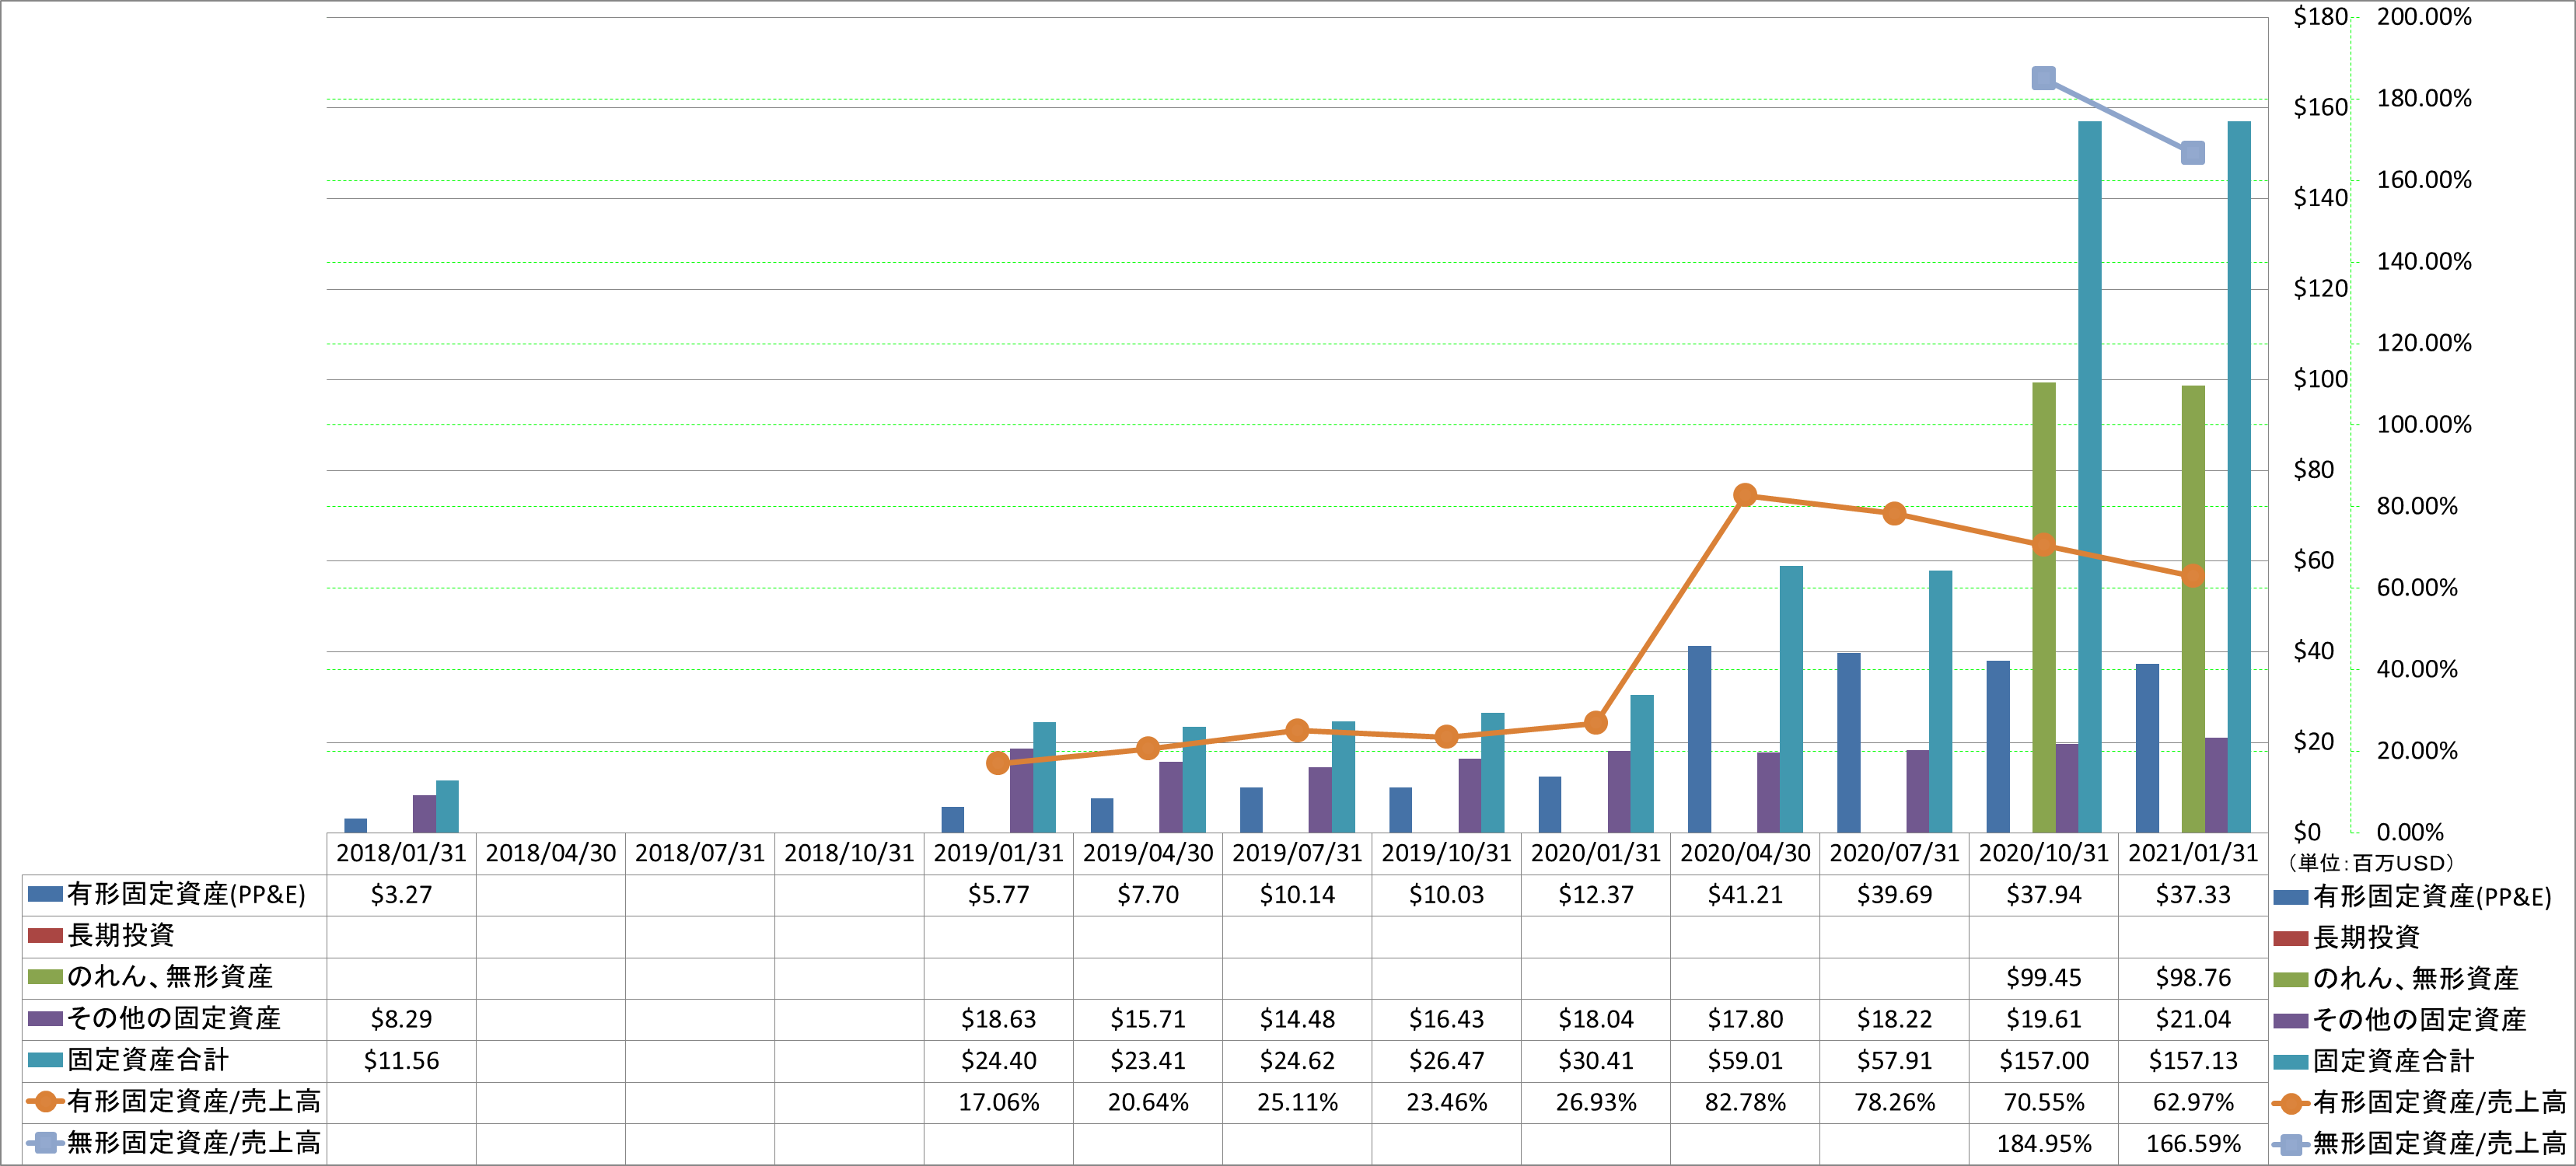Click the $8.29 other fixed assets cell
This screenshot has height=1166, width=2576.
[x=401, y=1019]
